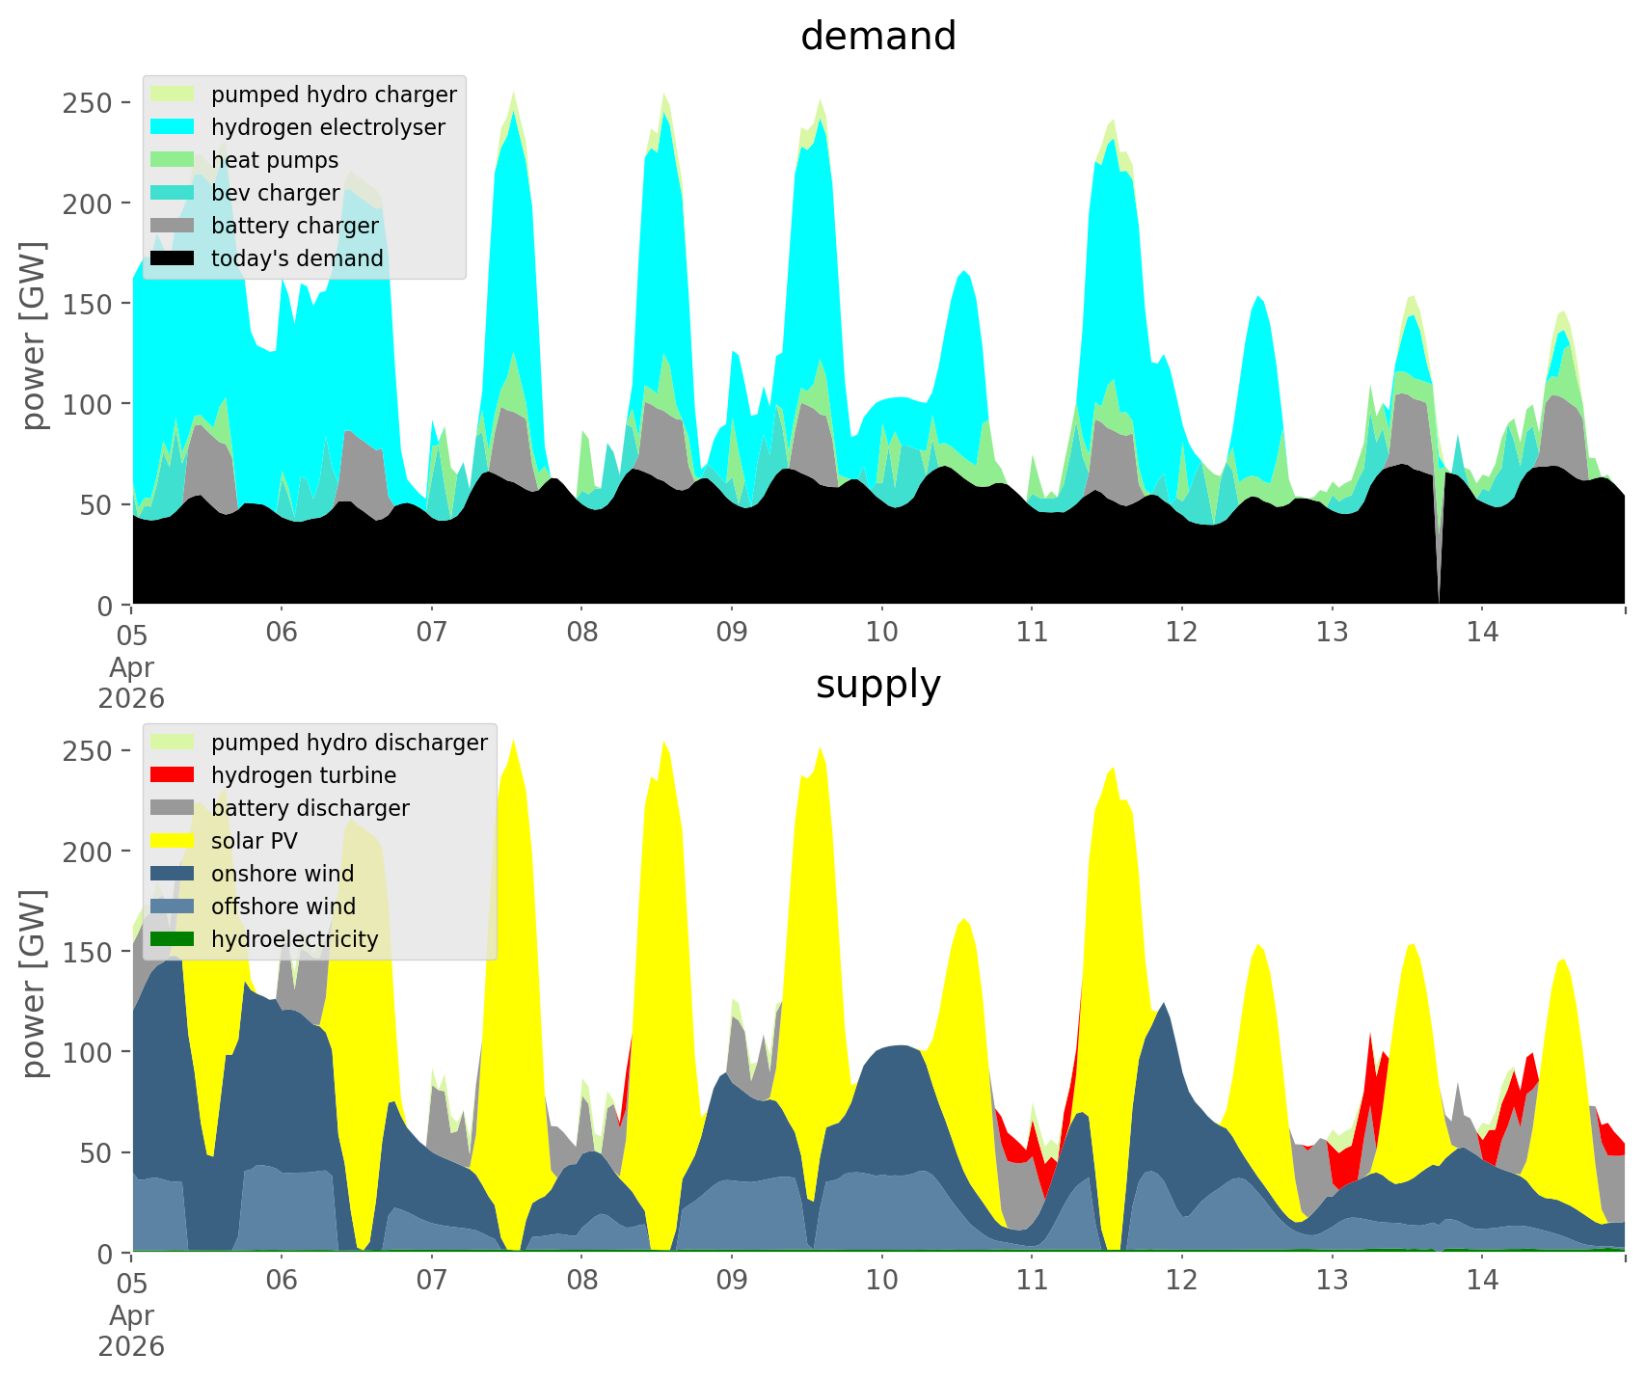Image resolution: width=1645 pixels, height=1380 pixels.
Task: Select the offshore wind legend label
Action: (x=283, y=906)
